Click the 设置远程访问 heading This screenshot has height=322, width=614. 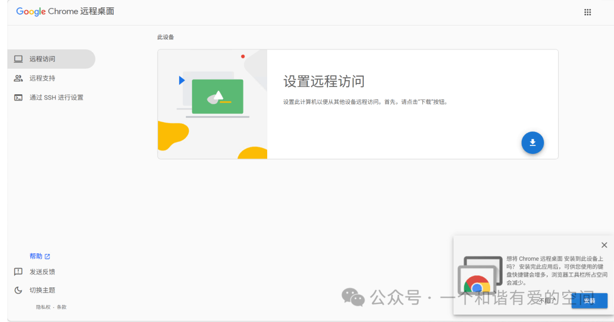[x=324, y=81]
